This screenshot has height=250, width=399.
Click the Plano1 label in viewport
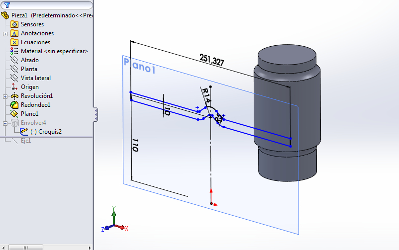tap(139, 66)
